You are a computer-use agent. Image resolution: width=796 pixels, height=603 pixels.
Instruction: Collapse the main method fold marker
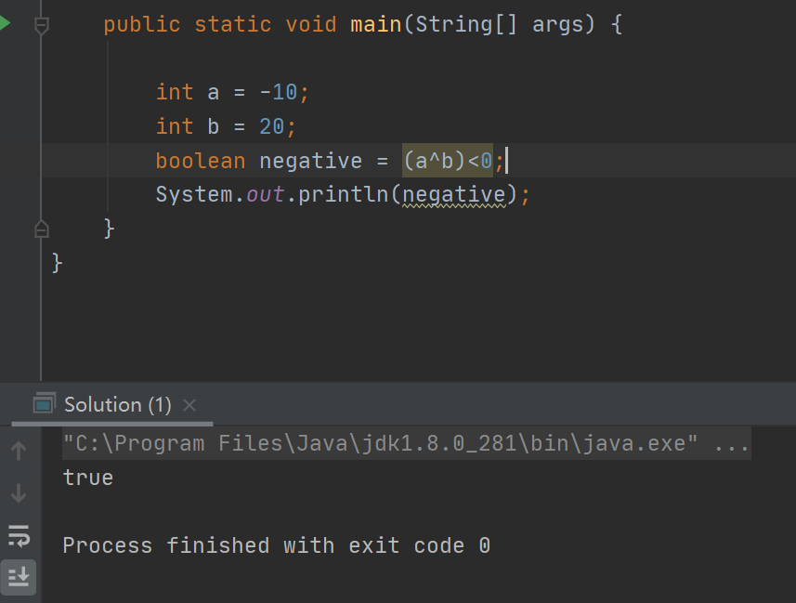41,25
